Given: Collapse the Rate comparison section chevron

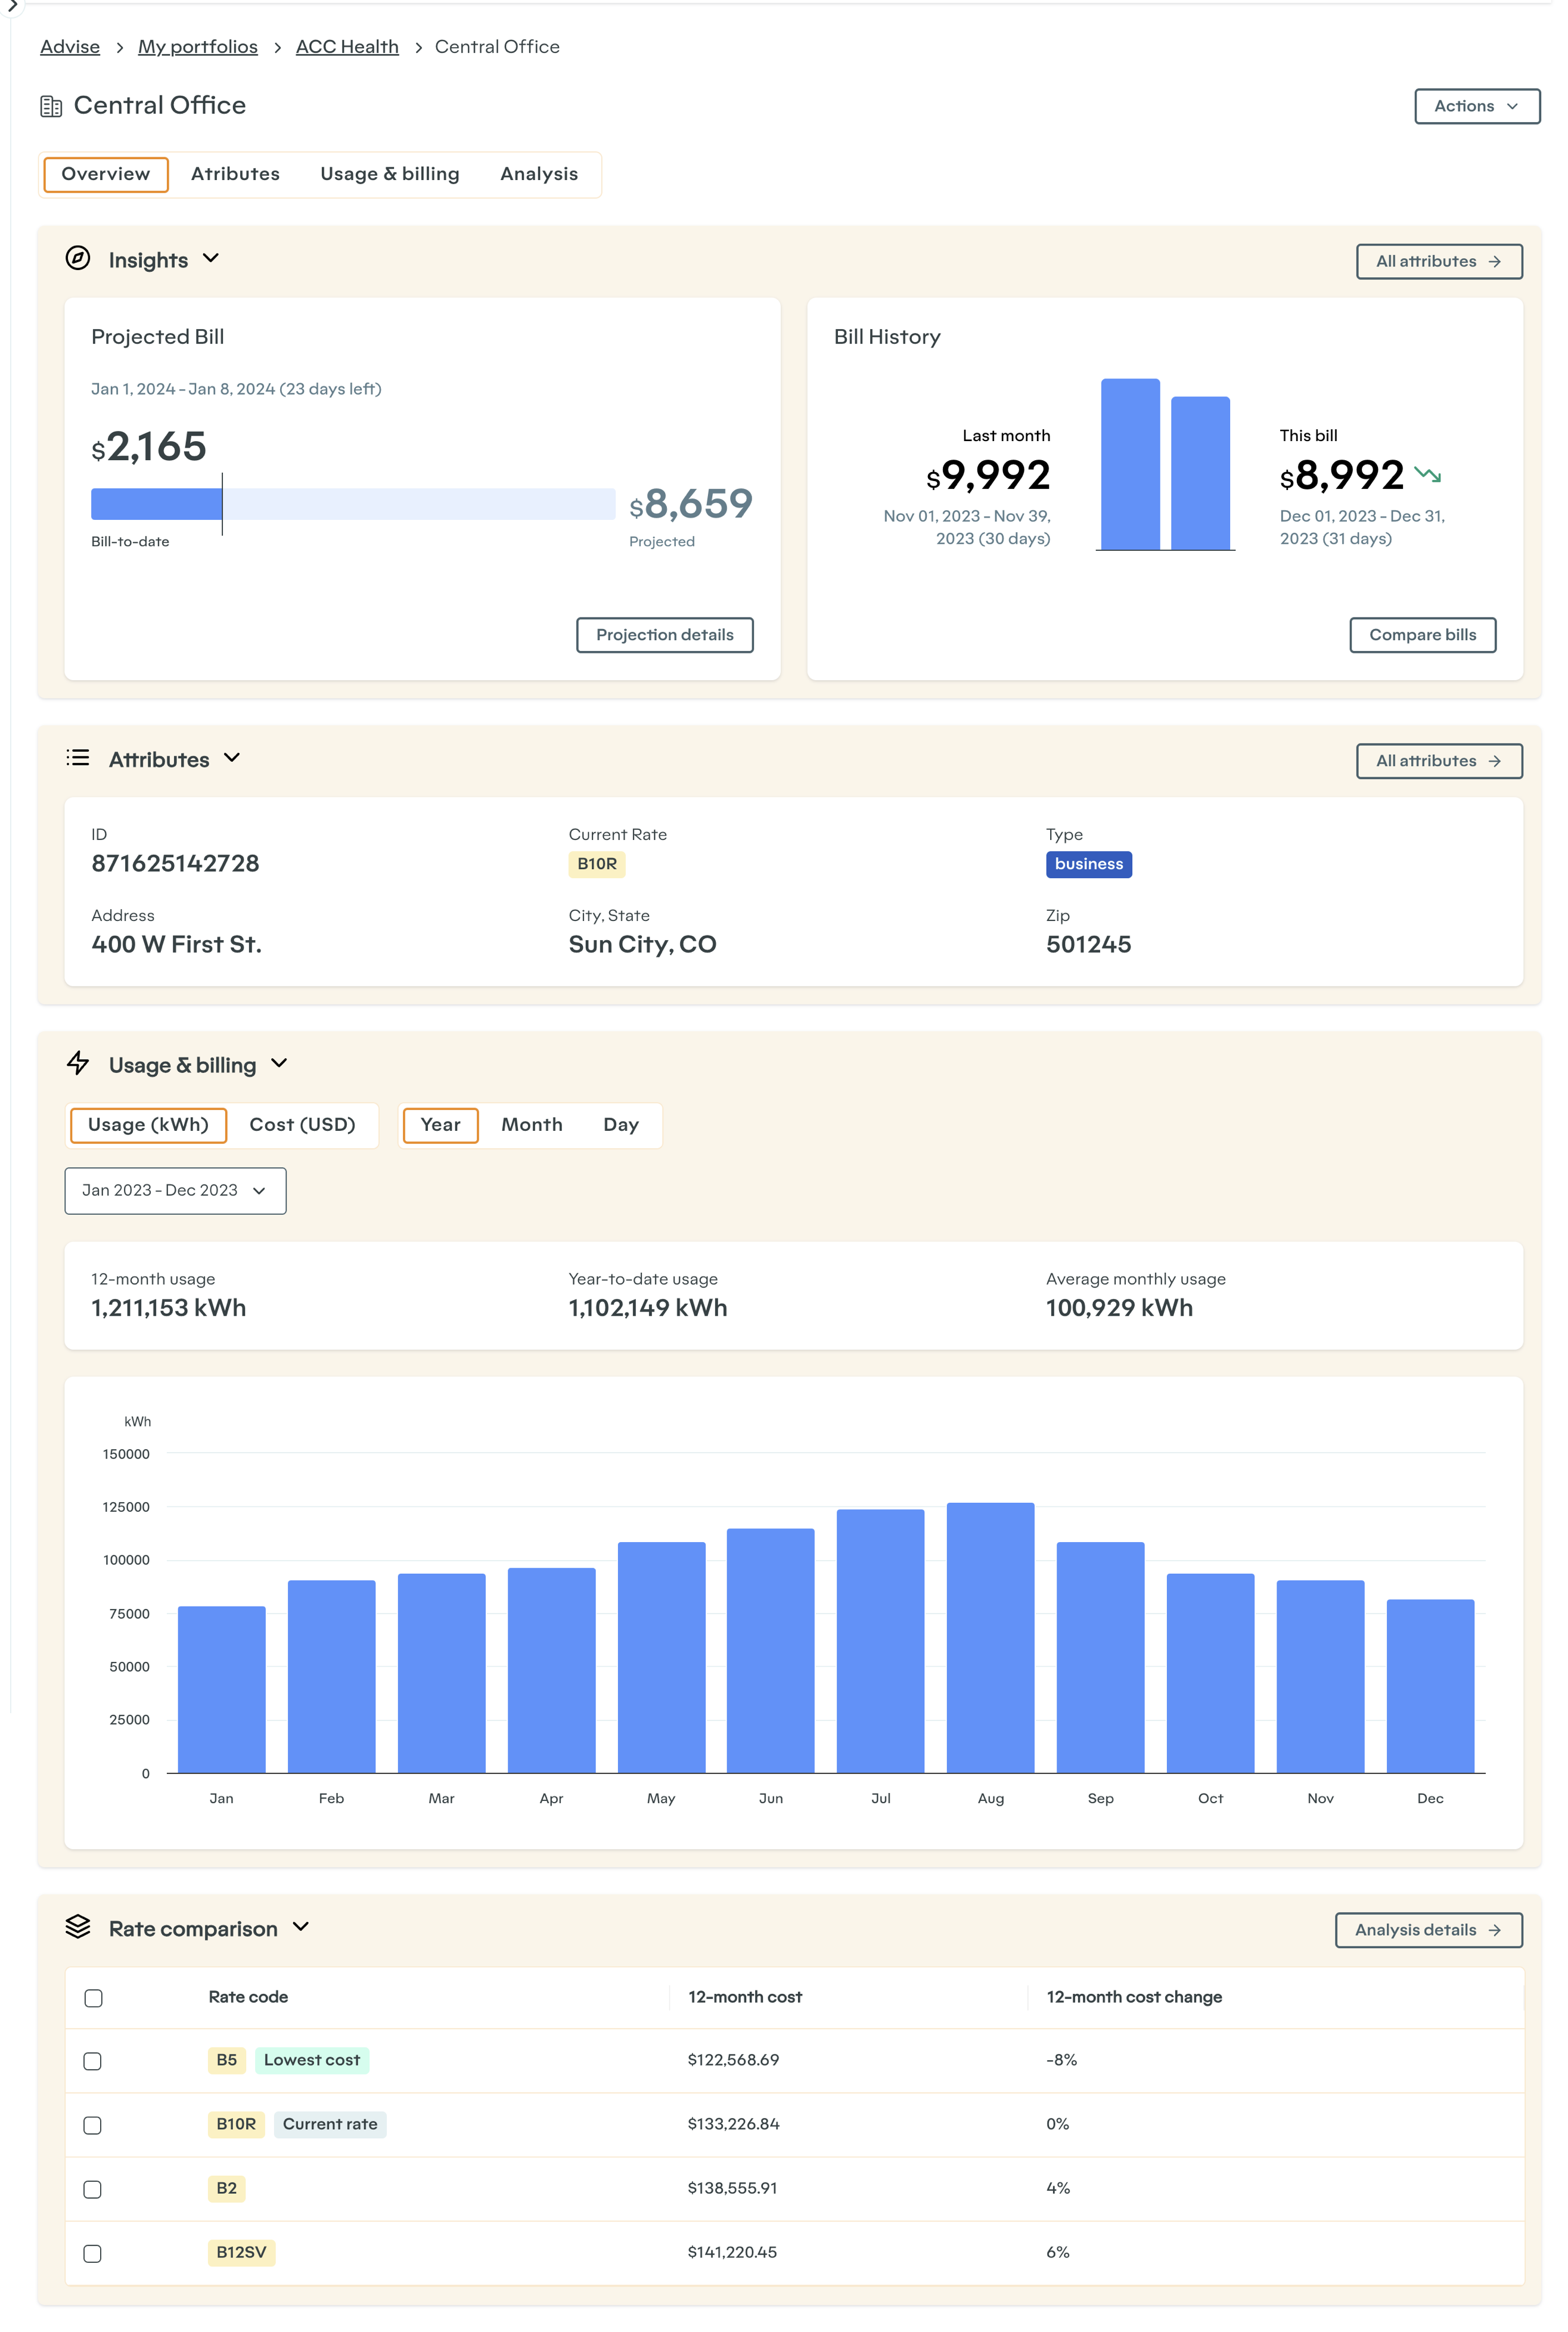Looking at the screenshot, I should pos(301,1927).
